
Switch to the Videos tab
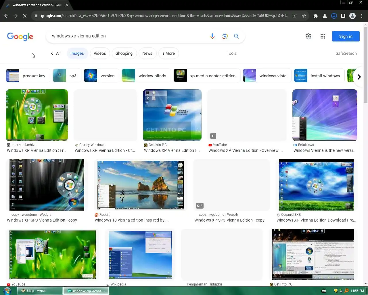click(x=100, y=53)
